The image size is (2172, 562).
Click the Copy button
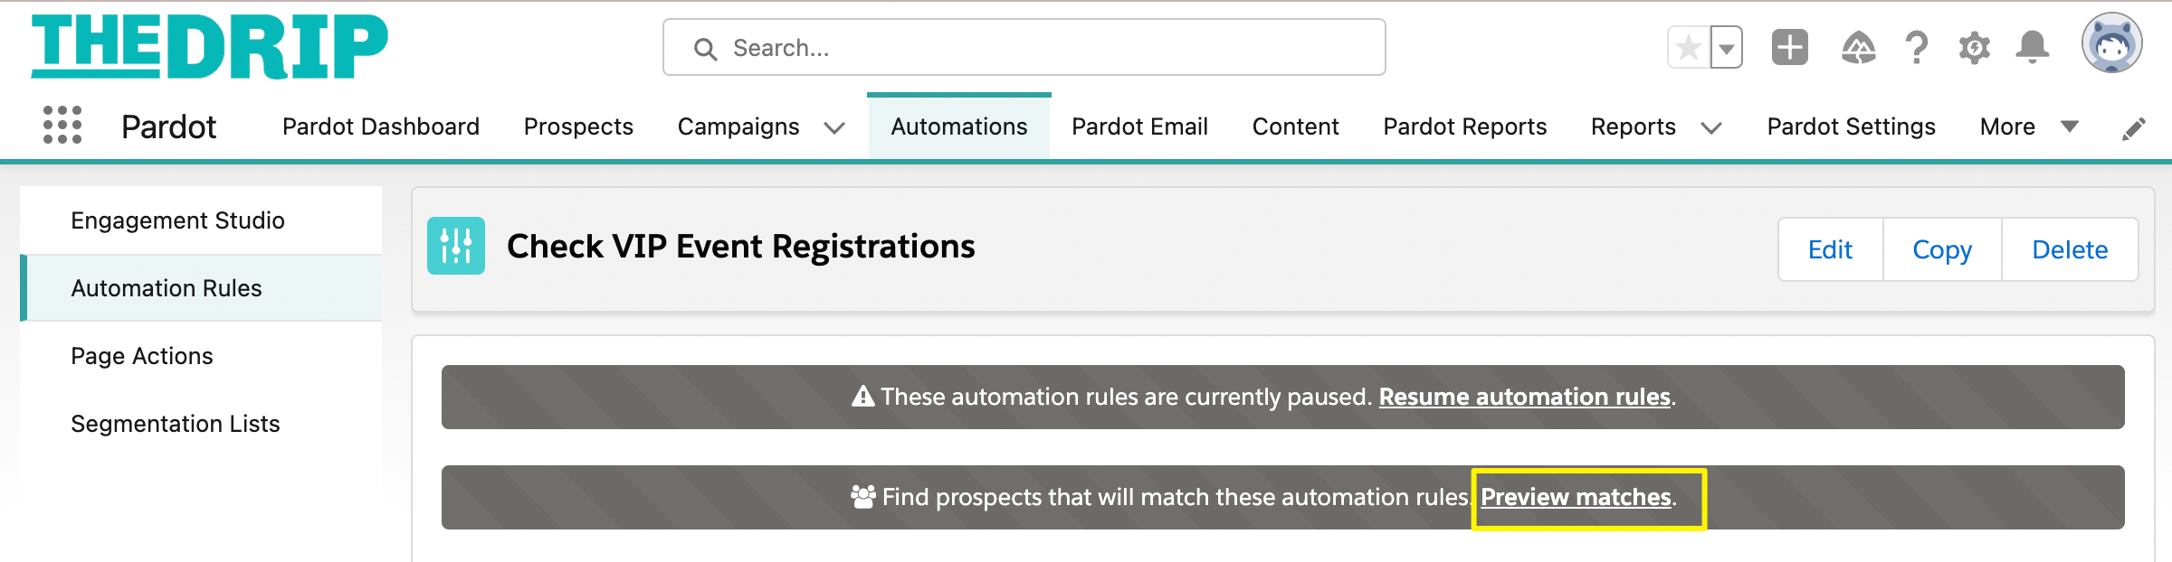tap(1942, 249)
